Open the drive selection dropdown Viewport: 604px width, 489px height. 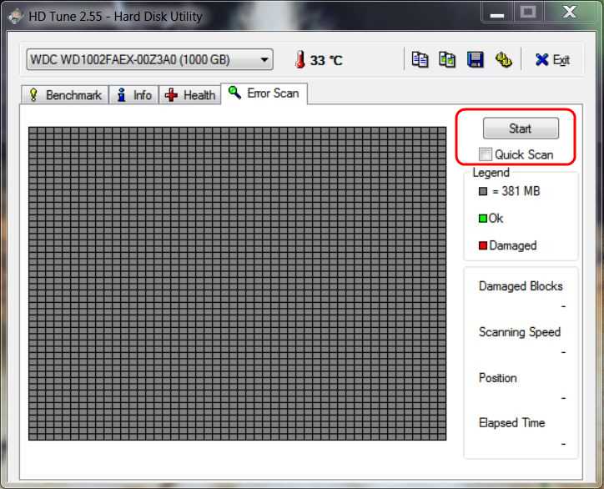coord(150,59)
